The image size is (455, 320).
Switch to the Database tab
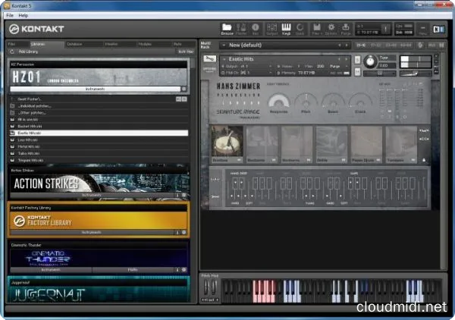74,44
